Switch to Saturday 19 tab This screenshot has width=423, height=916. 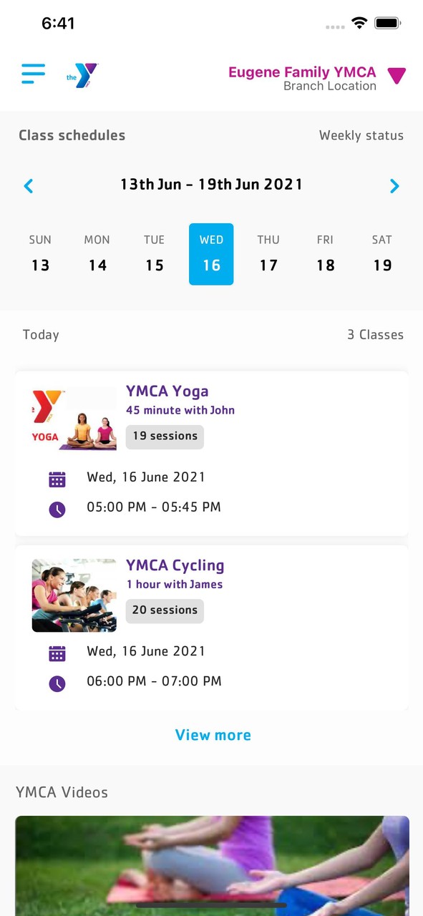tap(382, 254)
